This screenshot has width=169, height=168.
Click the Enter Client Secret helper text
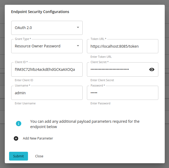102,80
